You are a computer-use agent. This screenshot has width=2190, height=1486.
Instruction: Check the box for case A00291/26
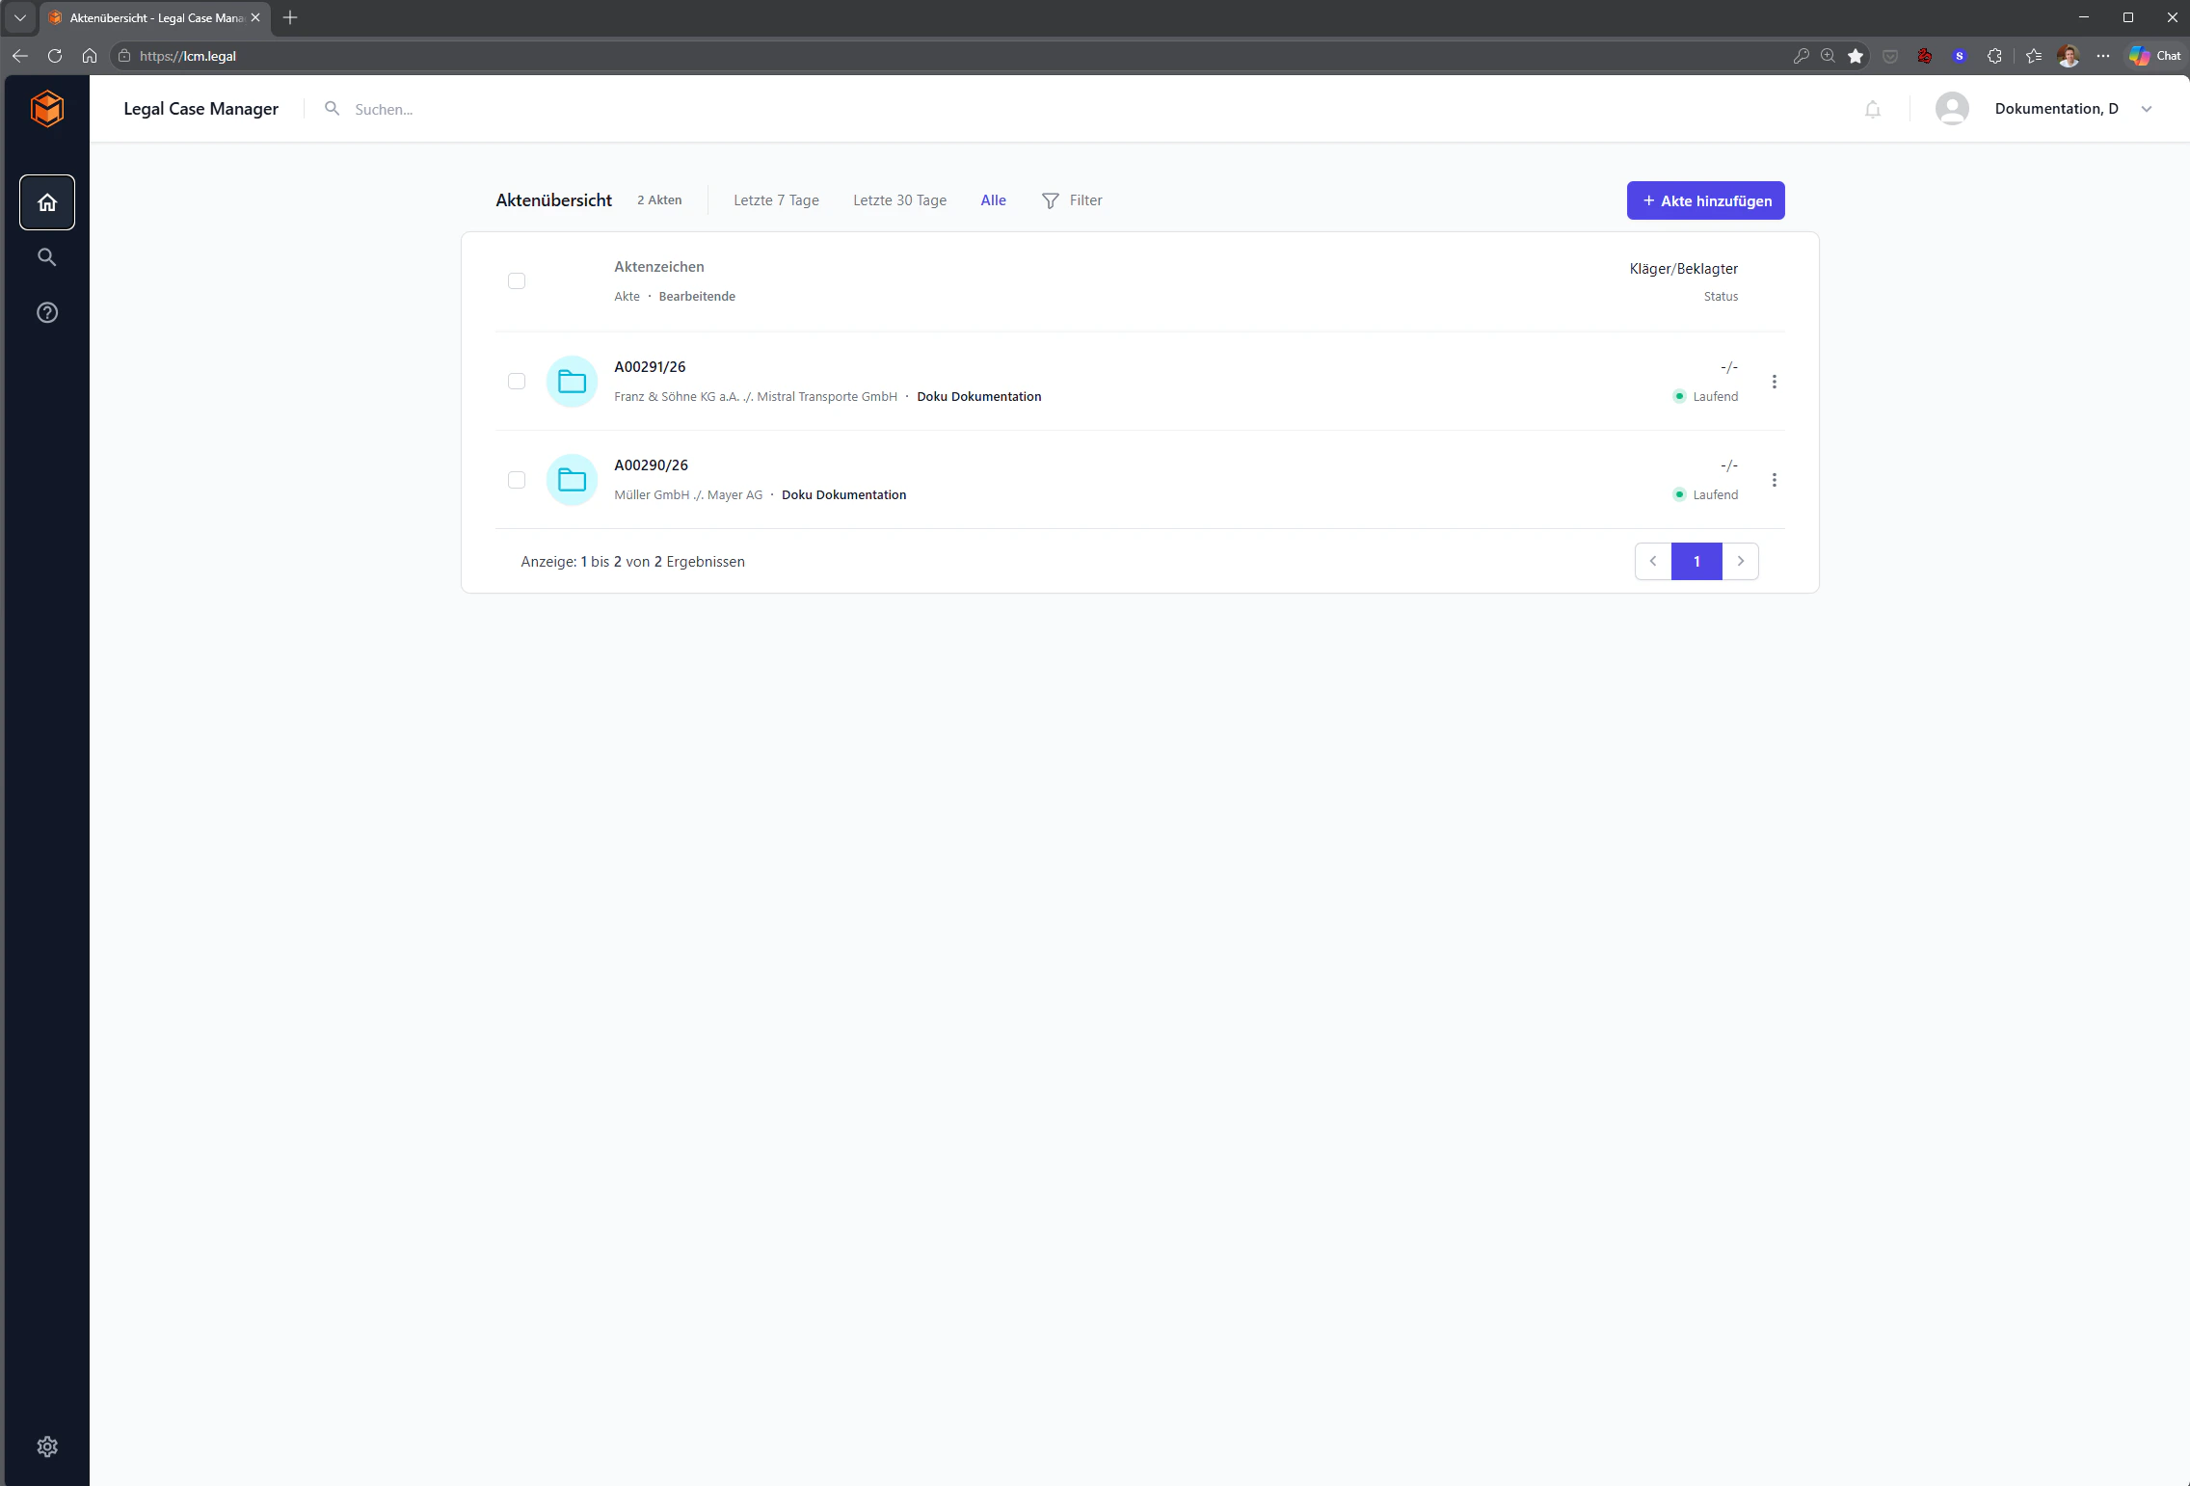point(517,382)
